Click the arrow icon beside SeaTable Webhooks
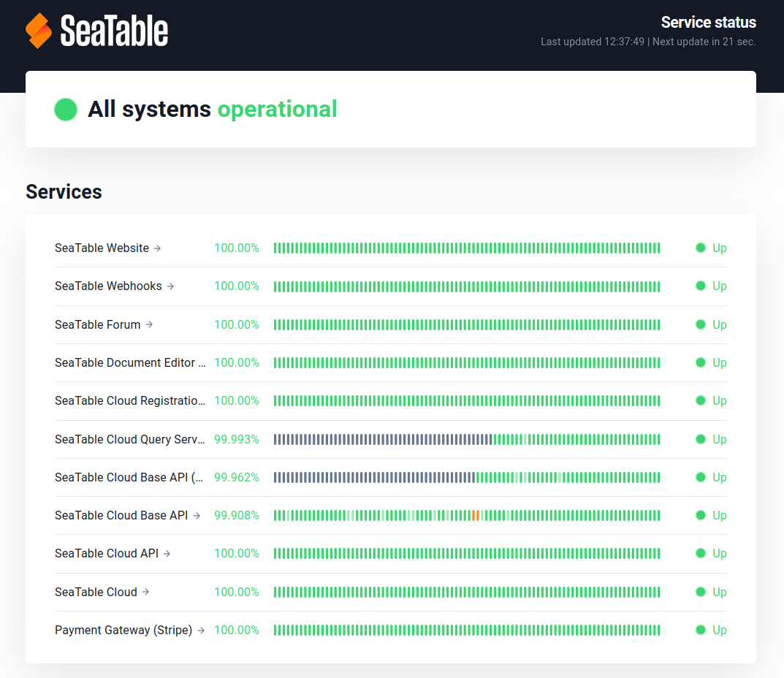The width and height of the screenshot is (784, 678). 170,286
